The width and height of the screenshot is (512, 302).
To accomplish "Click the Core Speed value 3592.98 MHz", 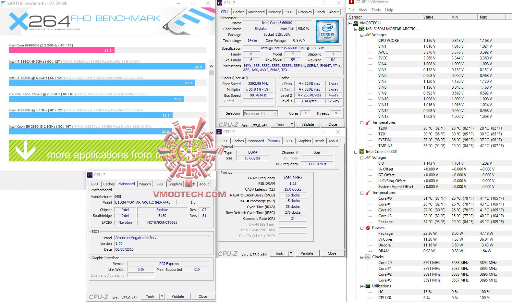I will coord(258,83).
